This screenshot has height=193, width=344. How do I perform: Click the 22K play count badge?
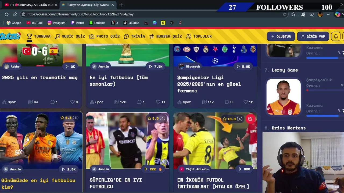click(153, 169)
